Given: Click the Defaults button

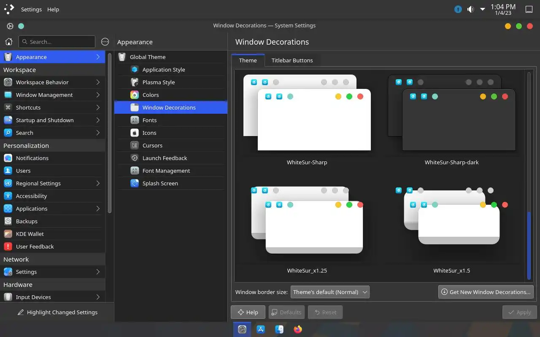Looking at the screenshot, I should [286, 312].
